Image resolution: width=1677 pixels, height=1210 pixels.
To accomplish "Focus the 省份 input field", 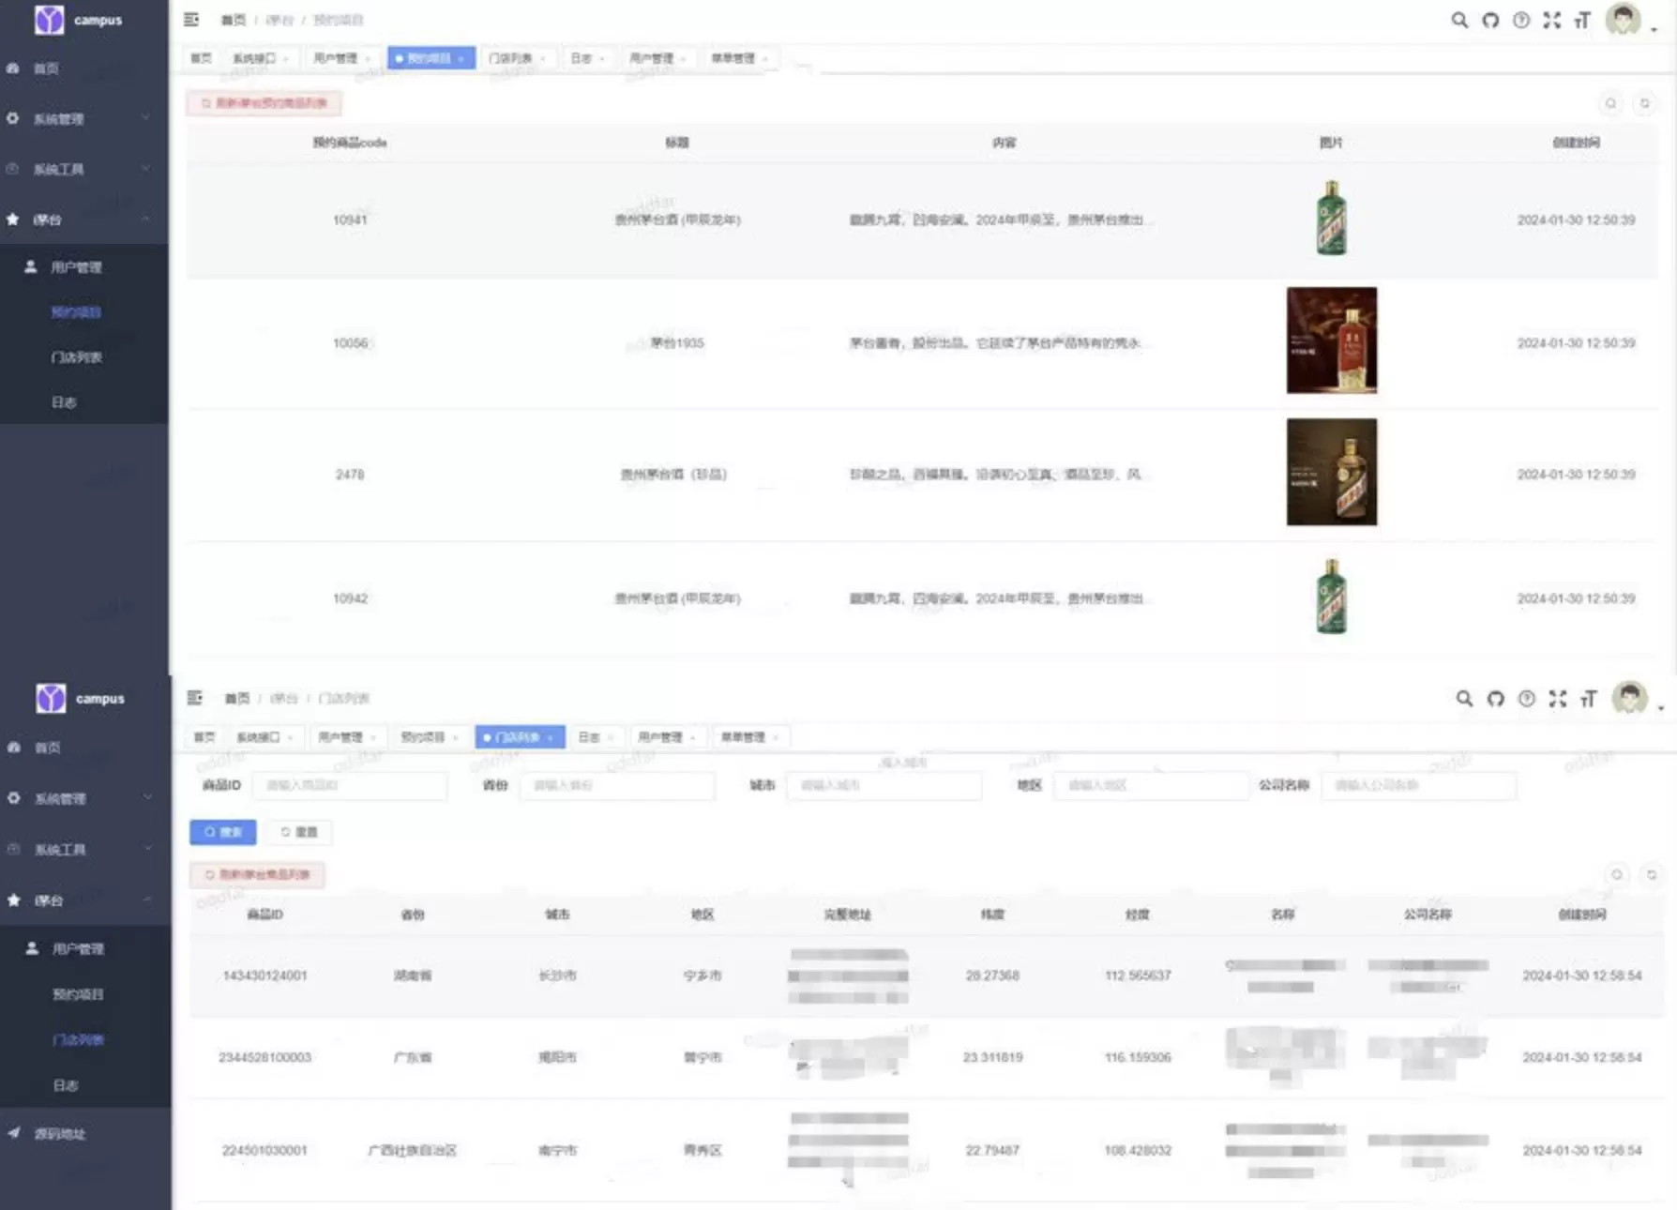I will point(617,785).
